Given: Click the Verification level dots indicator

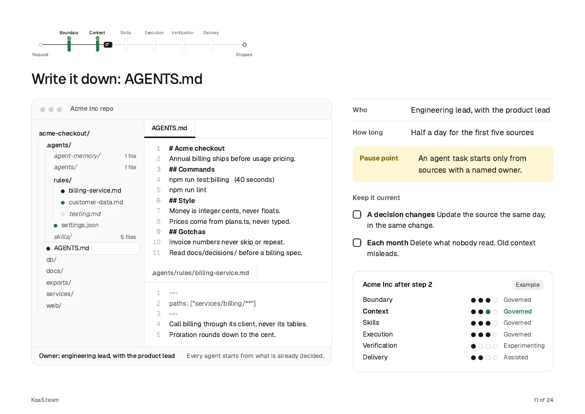Looking at the screenshot, I should (x=484, y=346).
